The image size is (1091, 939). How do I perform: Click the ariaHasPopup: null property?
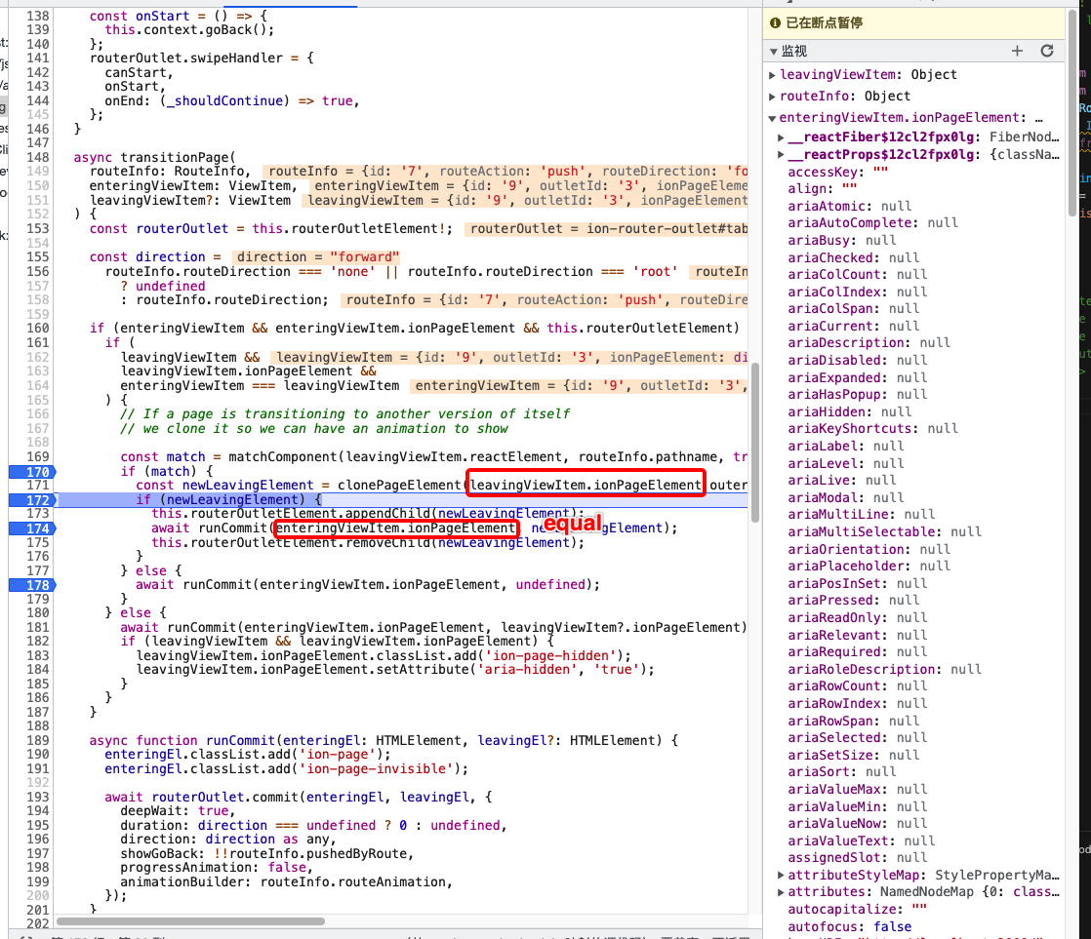(x=857, y=395)
